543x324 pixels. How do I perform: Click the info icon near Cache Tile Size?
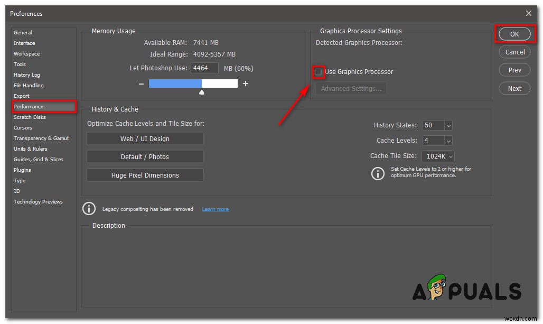(x=378, y=173)
